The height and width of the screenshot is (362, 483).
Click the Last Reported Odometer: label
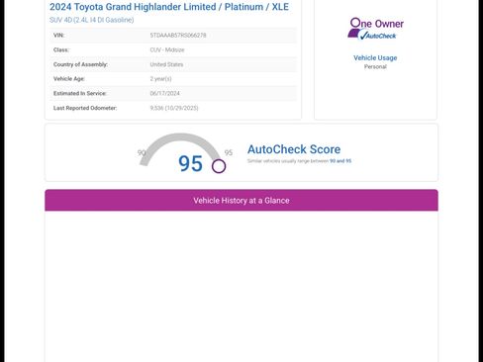[85, 108]
